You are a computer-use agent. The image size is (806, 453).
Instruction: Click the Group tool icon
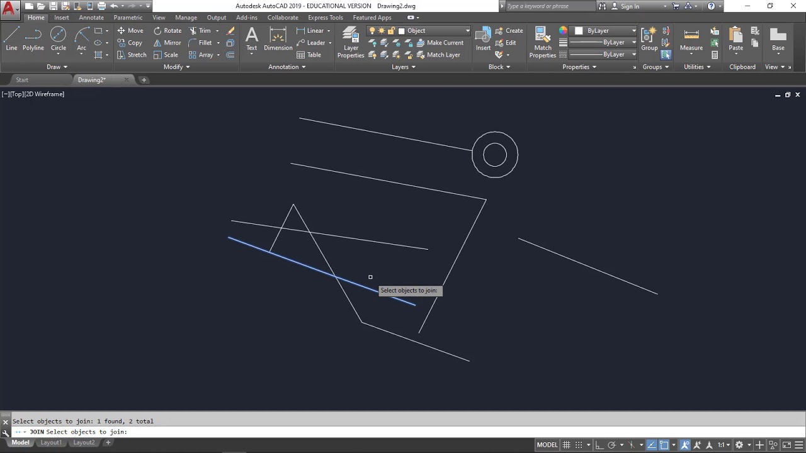(649, 38)
